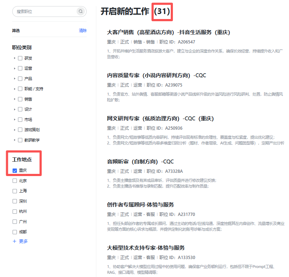Check the 运营 category checkbox
Screen dimensions: 289x277
pos(20,68)
